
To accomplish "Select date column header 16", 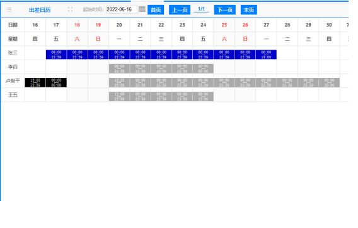I will click(35, 25).
